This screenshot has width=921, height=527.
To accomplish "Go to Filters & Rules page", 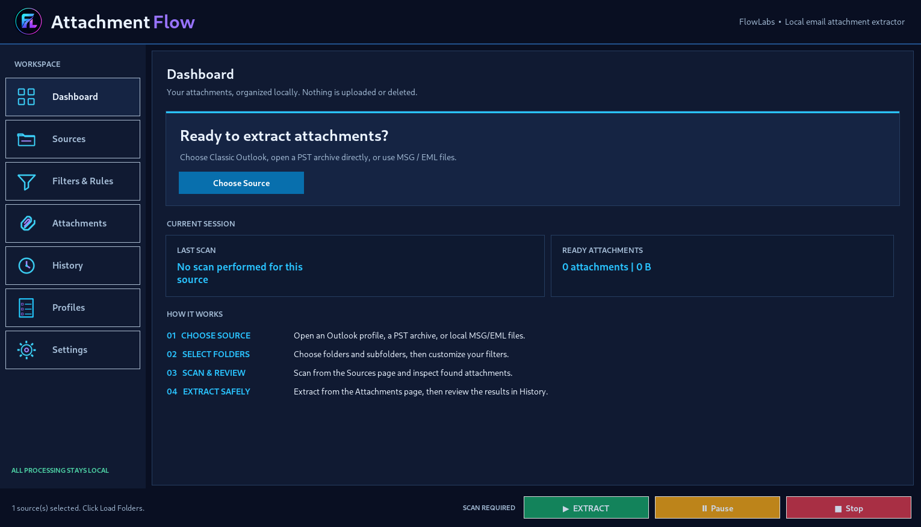I will click(x=73, y=181).
